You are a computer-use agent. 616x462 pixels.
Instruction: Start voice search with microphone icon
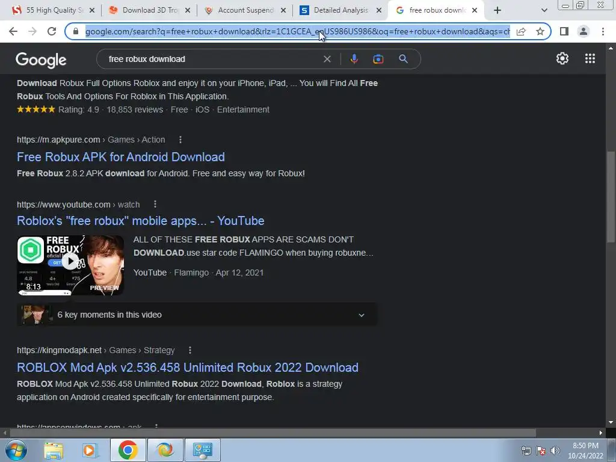click(x=354, y=59)
